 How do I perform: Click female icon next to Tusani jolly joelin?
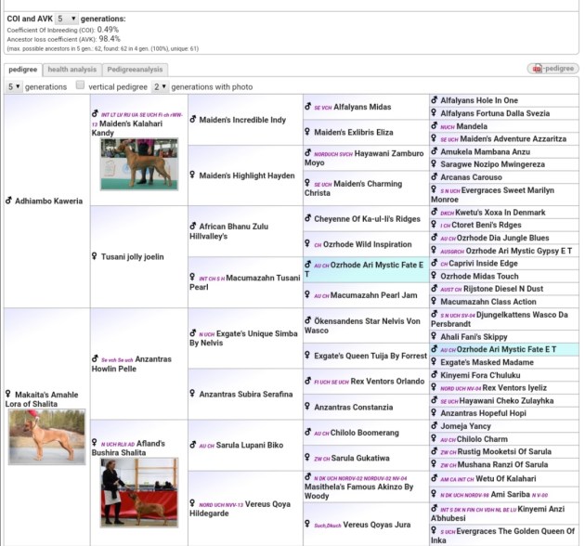coord(96,256)
